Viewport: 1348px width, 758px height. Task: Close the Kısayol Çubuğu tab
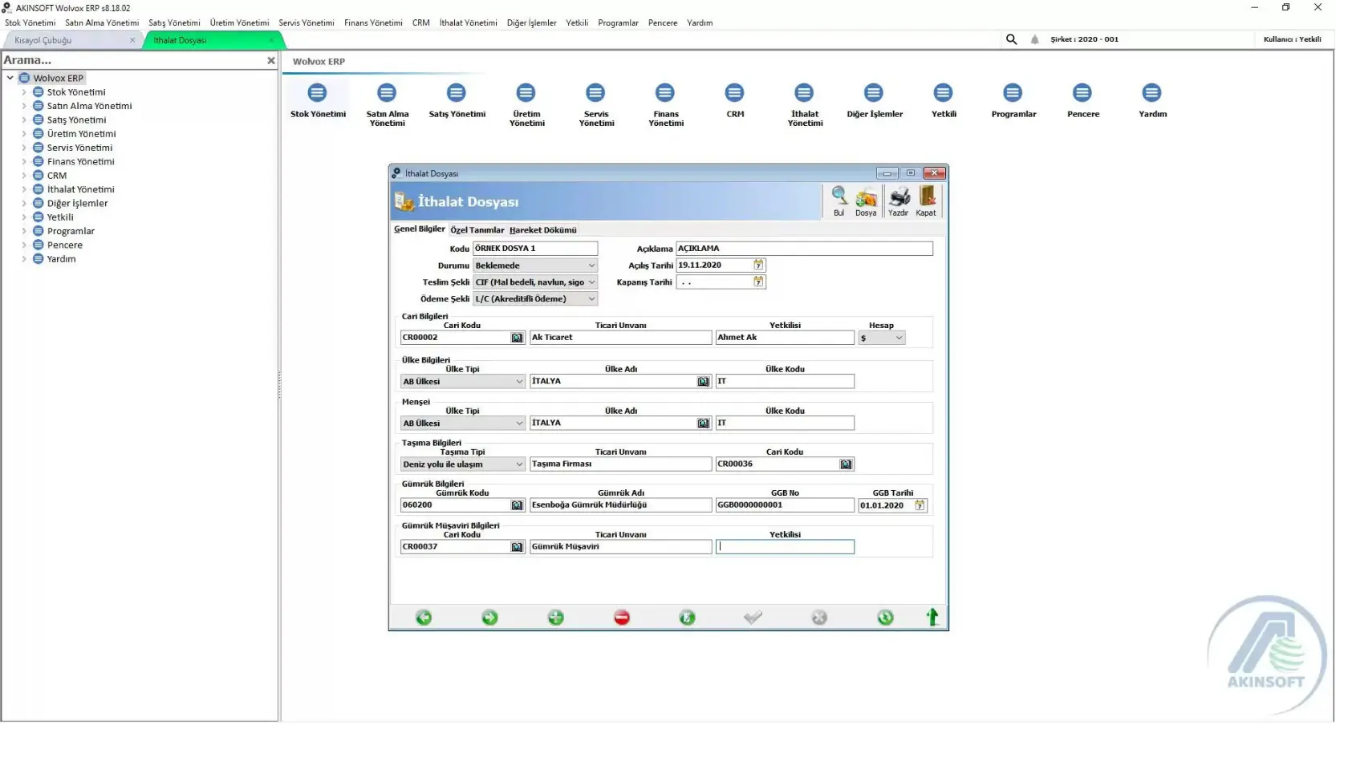[x=134, y=40]
